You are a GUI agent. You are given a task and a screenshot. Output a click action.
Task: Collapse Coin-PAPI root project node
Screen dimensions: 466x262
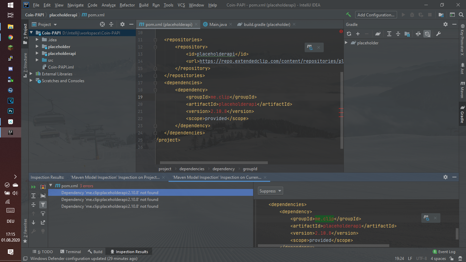pos(31,33)
